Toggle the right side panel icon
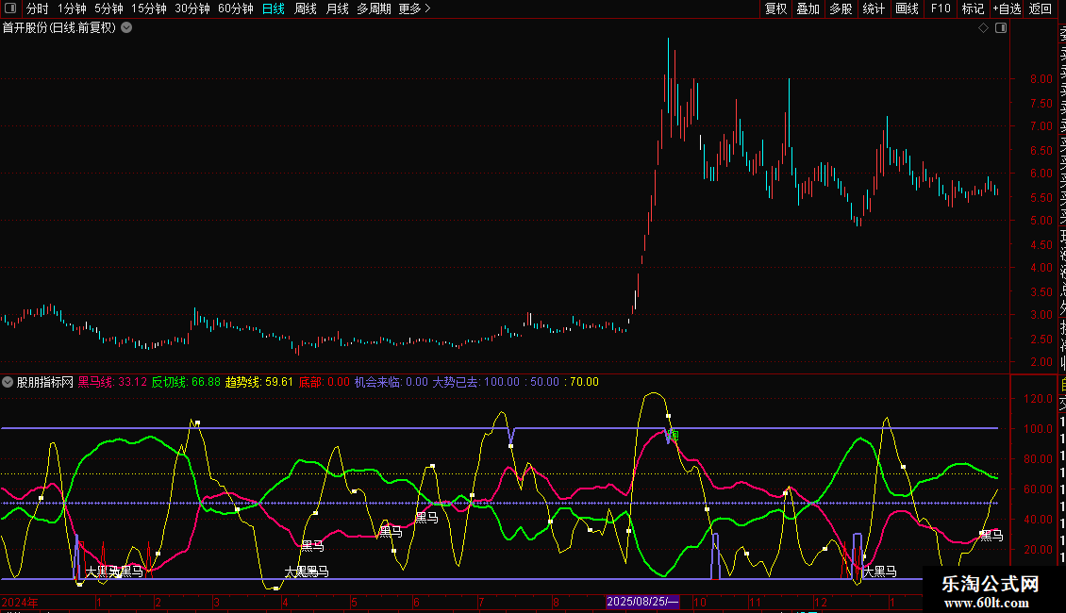Image resolution: width=1066 pixels, height=613 pixels. click(x=1001, y=28)
